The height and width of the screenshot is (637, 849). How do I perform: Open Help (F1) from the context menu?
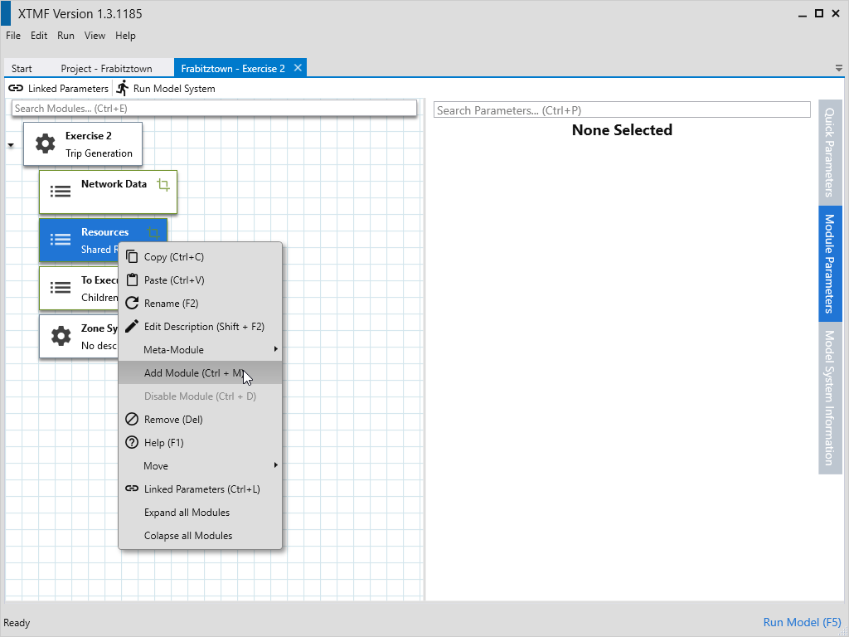163,443
